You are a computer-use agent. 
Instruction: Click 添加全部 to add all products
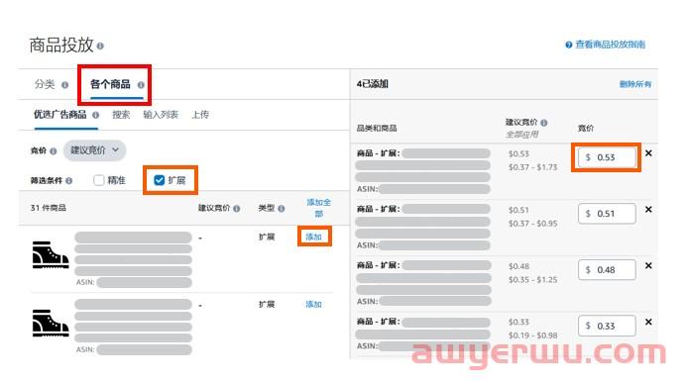(x=318, y=208)
